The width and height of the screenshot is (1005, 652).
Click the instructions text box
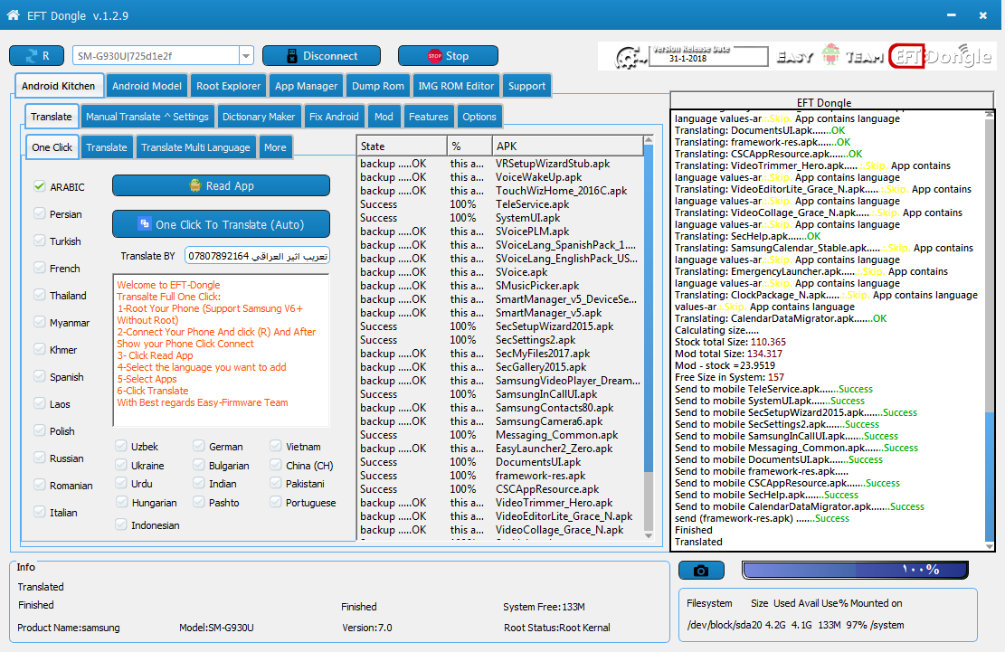(x=221, y=350)
